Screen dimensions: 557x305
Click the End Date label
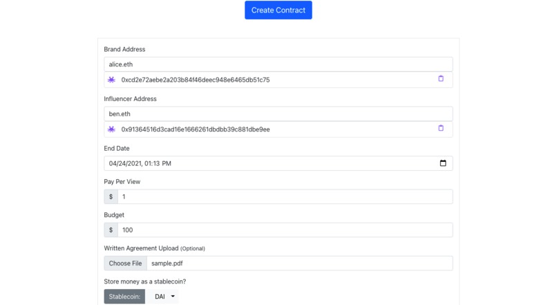pos(117,148)
